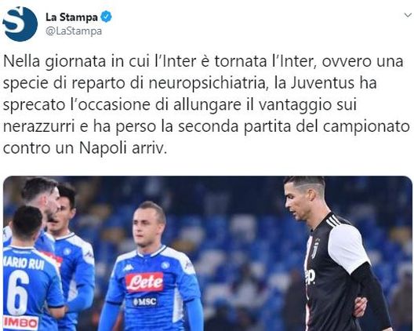Image resolution: width=414 pixels, height=331 pixels.
Task: Click the red Lete sponsor logo
Action: point(144,282)
